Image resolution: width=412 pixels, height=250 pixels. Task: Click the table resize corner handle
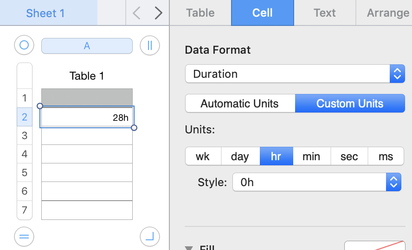click(149, 237)
